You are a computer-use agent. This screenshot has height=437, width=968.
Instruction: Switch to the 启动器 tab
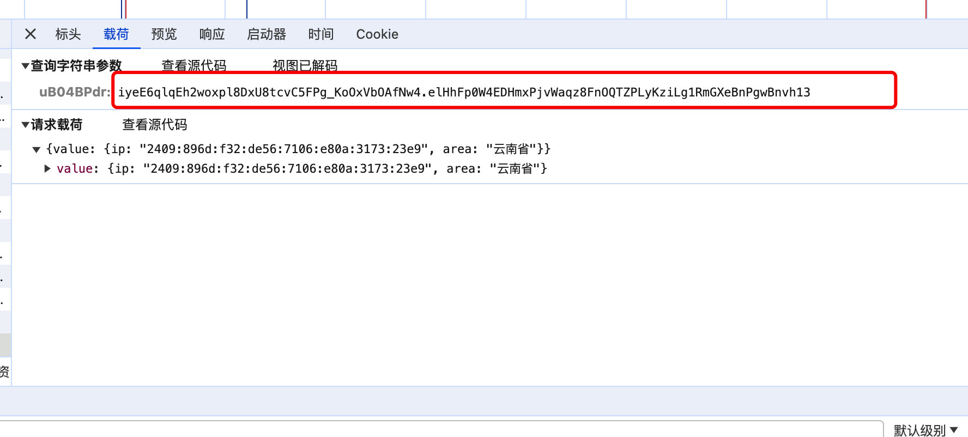(267, 34)
